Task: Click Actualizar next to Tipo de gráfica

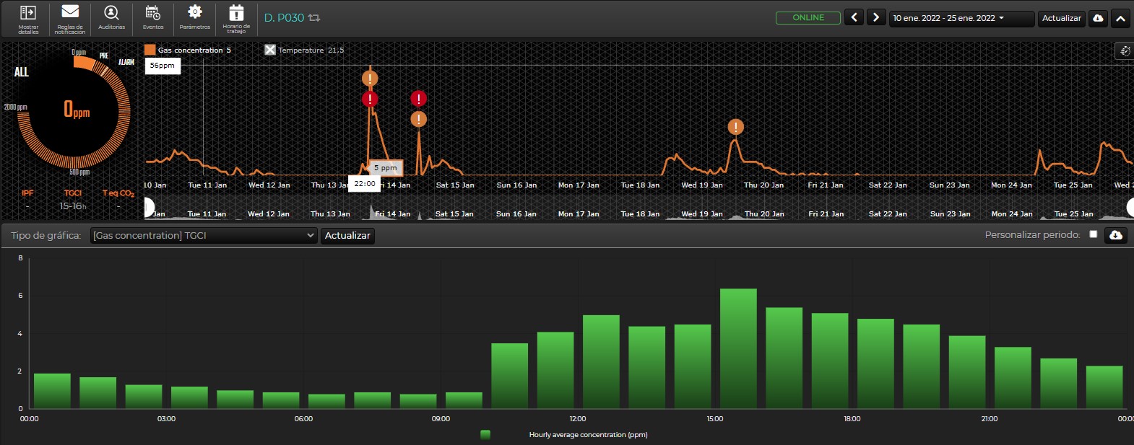Action: point(347,236)
